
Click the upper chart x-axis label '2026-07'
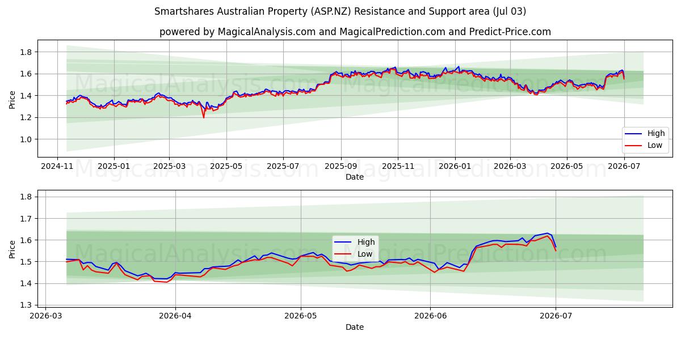tap(624, 166)
